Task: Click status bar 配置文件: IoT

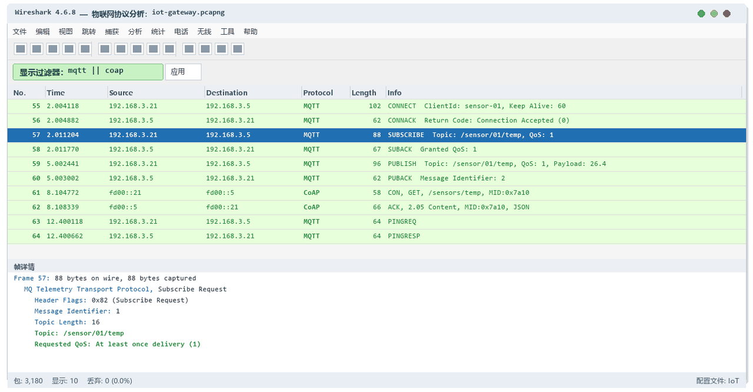Action: (718, 381)
